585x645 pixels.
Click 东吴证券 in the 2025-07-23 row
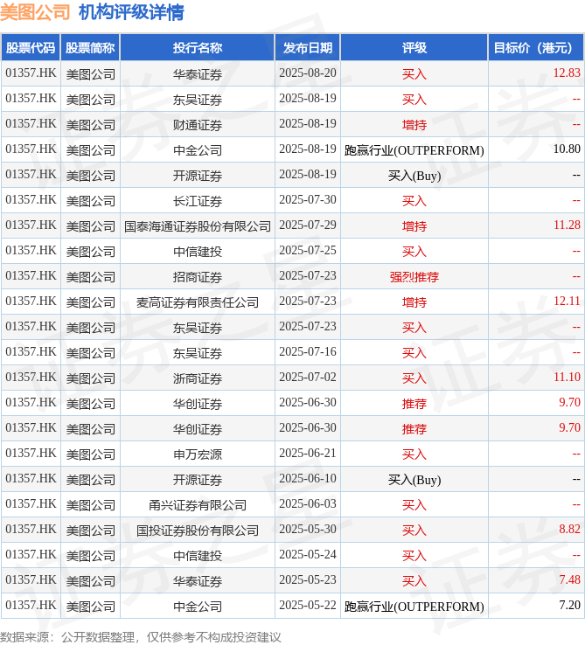click(x=198, y=328)
